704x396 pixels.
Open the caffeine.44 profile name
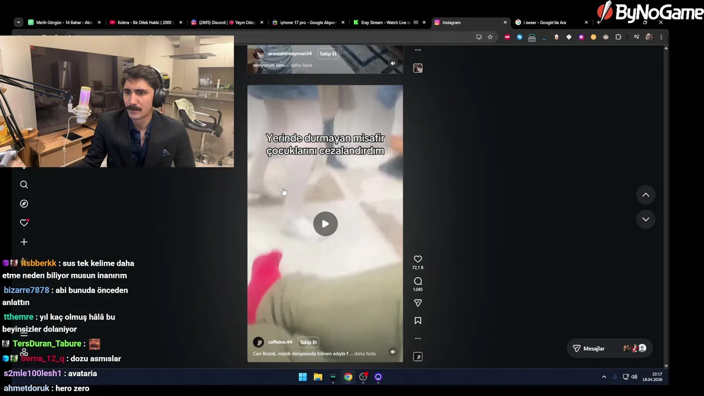coord(280,342)
